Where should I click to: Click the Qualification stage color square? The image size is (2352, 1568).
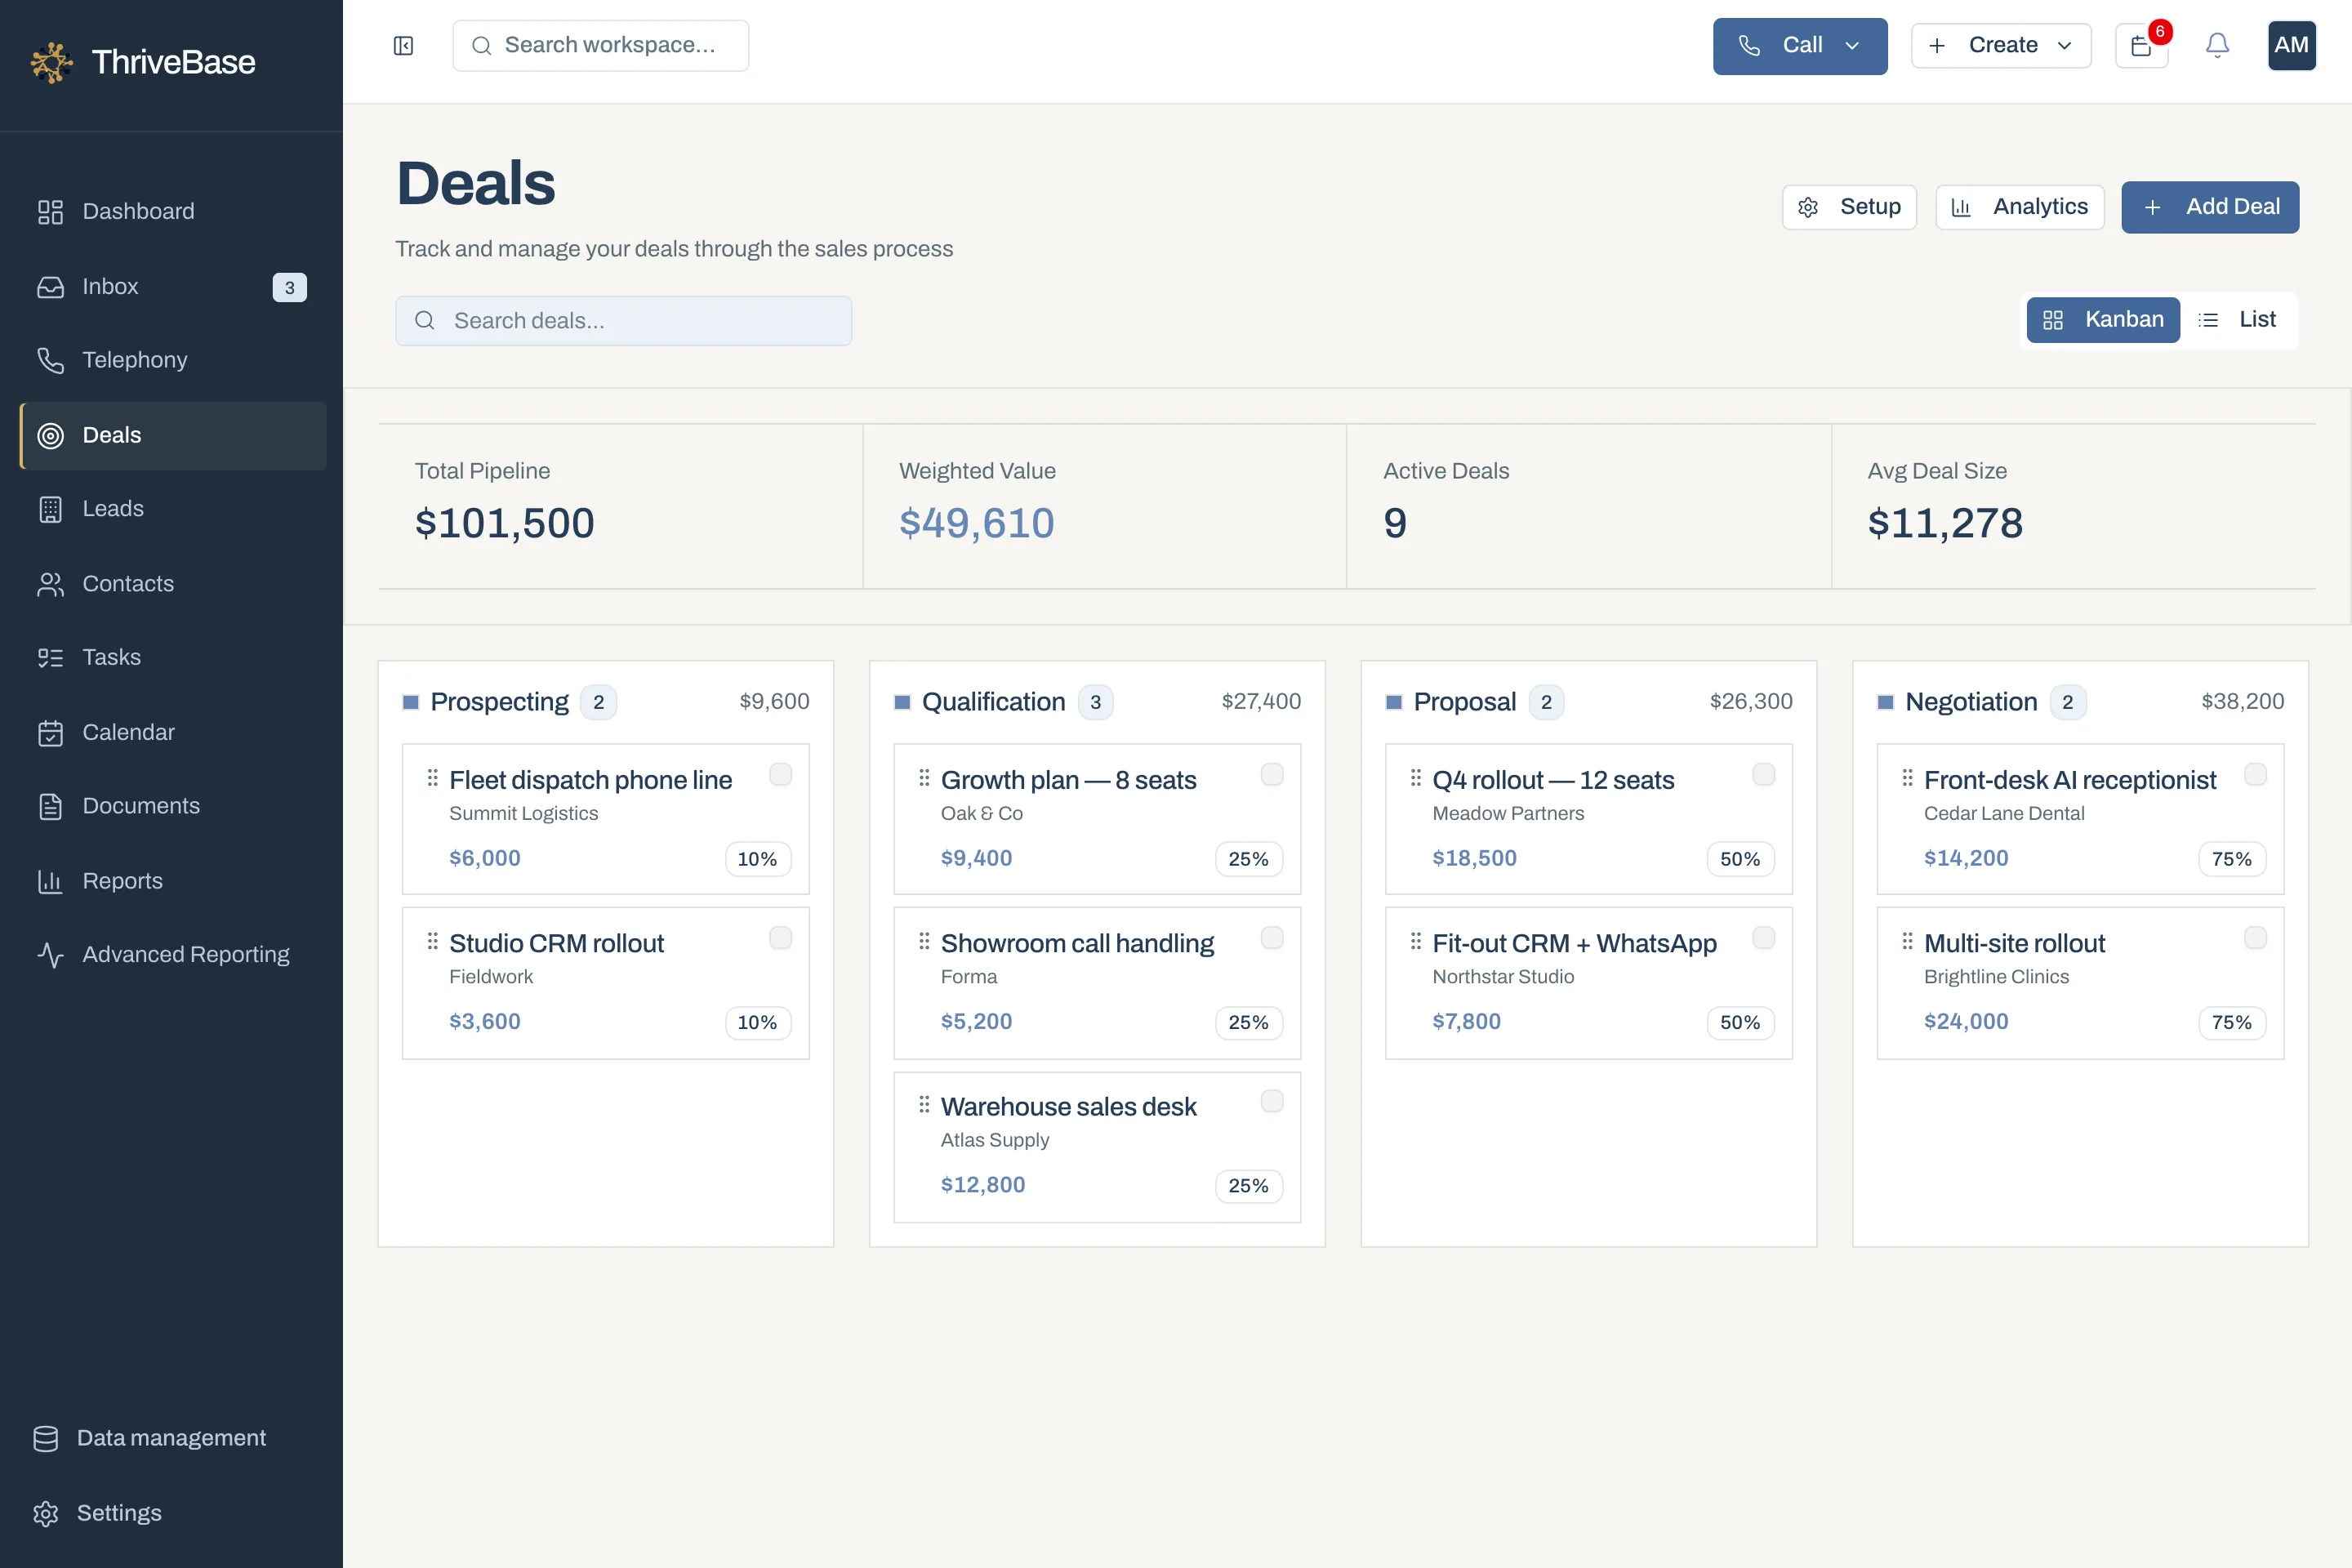902,702
